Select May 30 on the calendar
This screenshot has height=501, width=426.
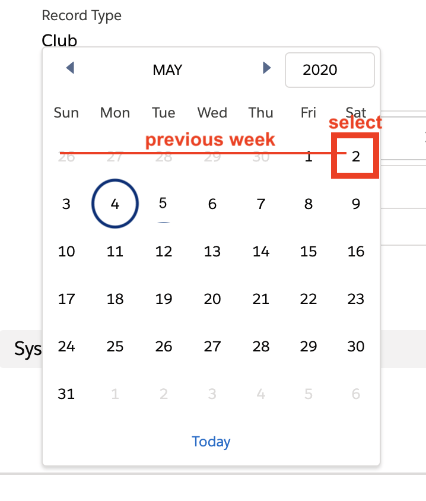pos(355,347)
